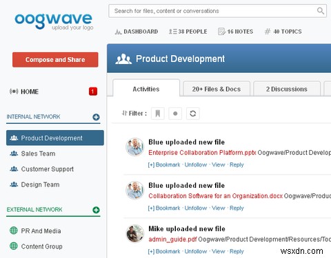Go to HOME in the sidebar
Image resolution: width=331 pixels, height=258 pixels.
tap(30, 92)
